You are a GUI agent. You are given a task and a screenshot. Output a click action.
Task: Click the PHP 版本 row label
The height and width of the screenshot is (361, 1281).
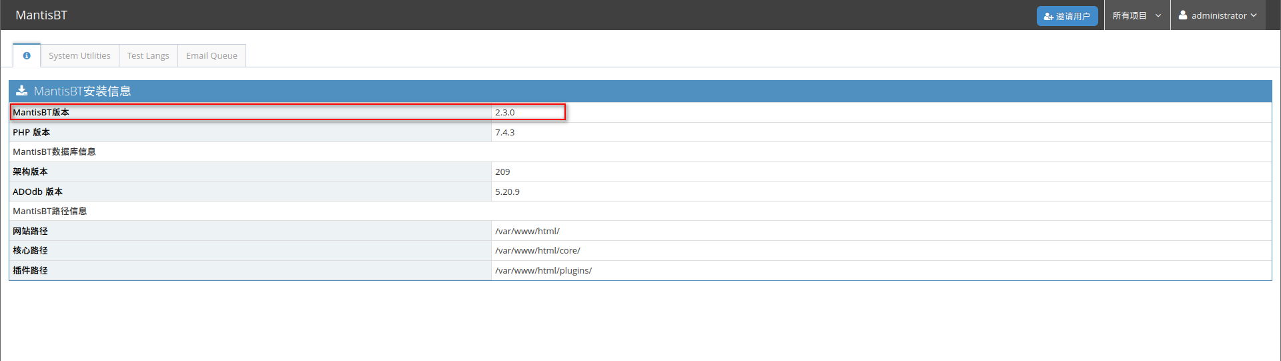[x=31, y=132]
